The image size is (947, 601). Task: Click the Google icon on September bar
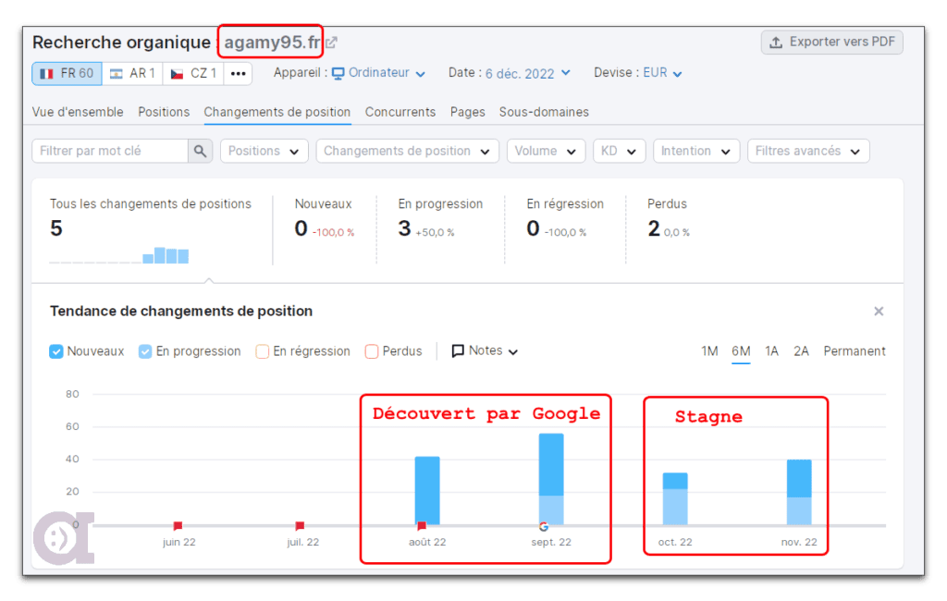pyautogui.click(x=545, y=524)
